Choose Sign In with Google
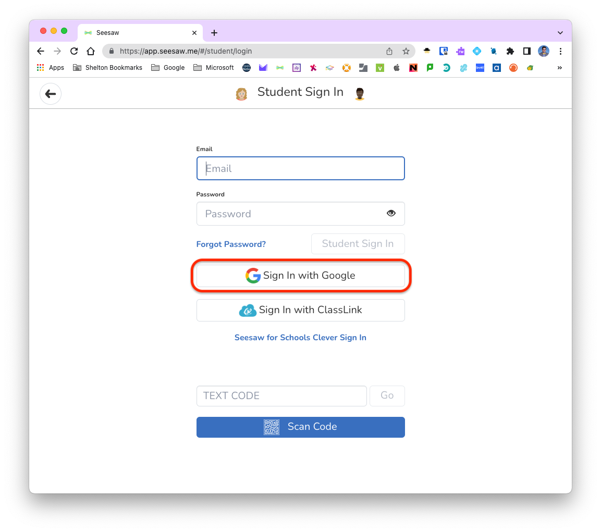This screenshot has height=532, width=601. [300, 276]
